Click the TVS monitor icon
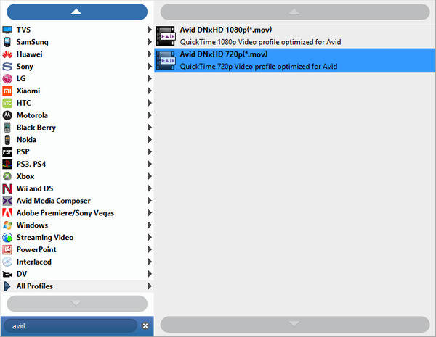436x337 pixels. point(7,30)
